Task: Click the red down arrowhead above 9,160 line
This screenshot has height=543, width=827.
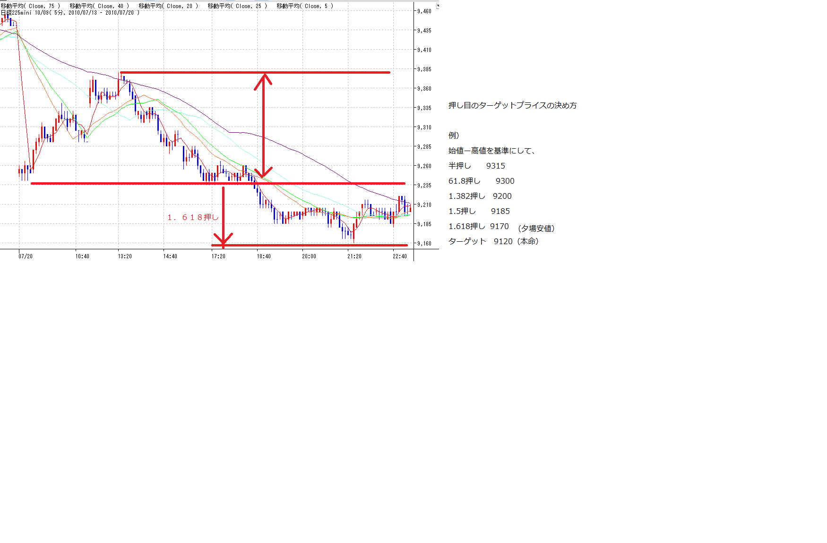Action: point(223,239)
